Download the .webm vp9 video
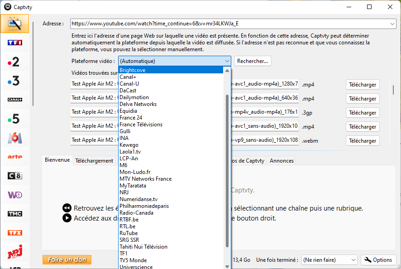Screen dimensions: 401x269 point(363,141)
